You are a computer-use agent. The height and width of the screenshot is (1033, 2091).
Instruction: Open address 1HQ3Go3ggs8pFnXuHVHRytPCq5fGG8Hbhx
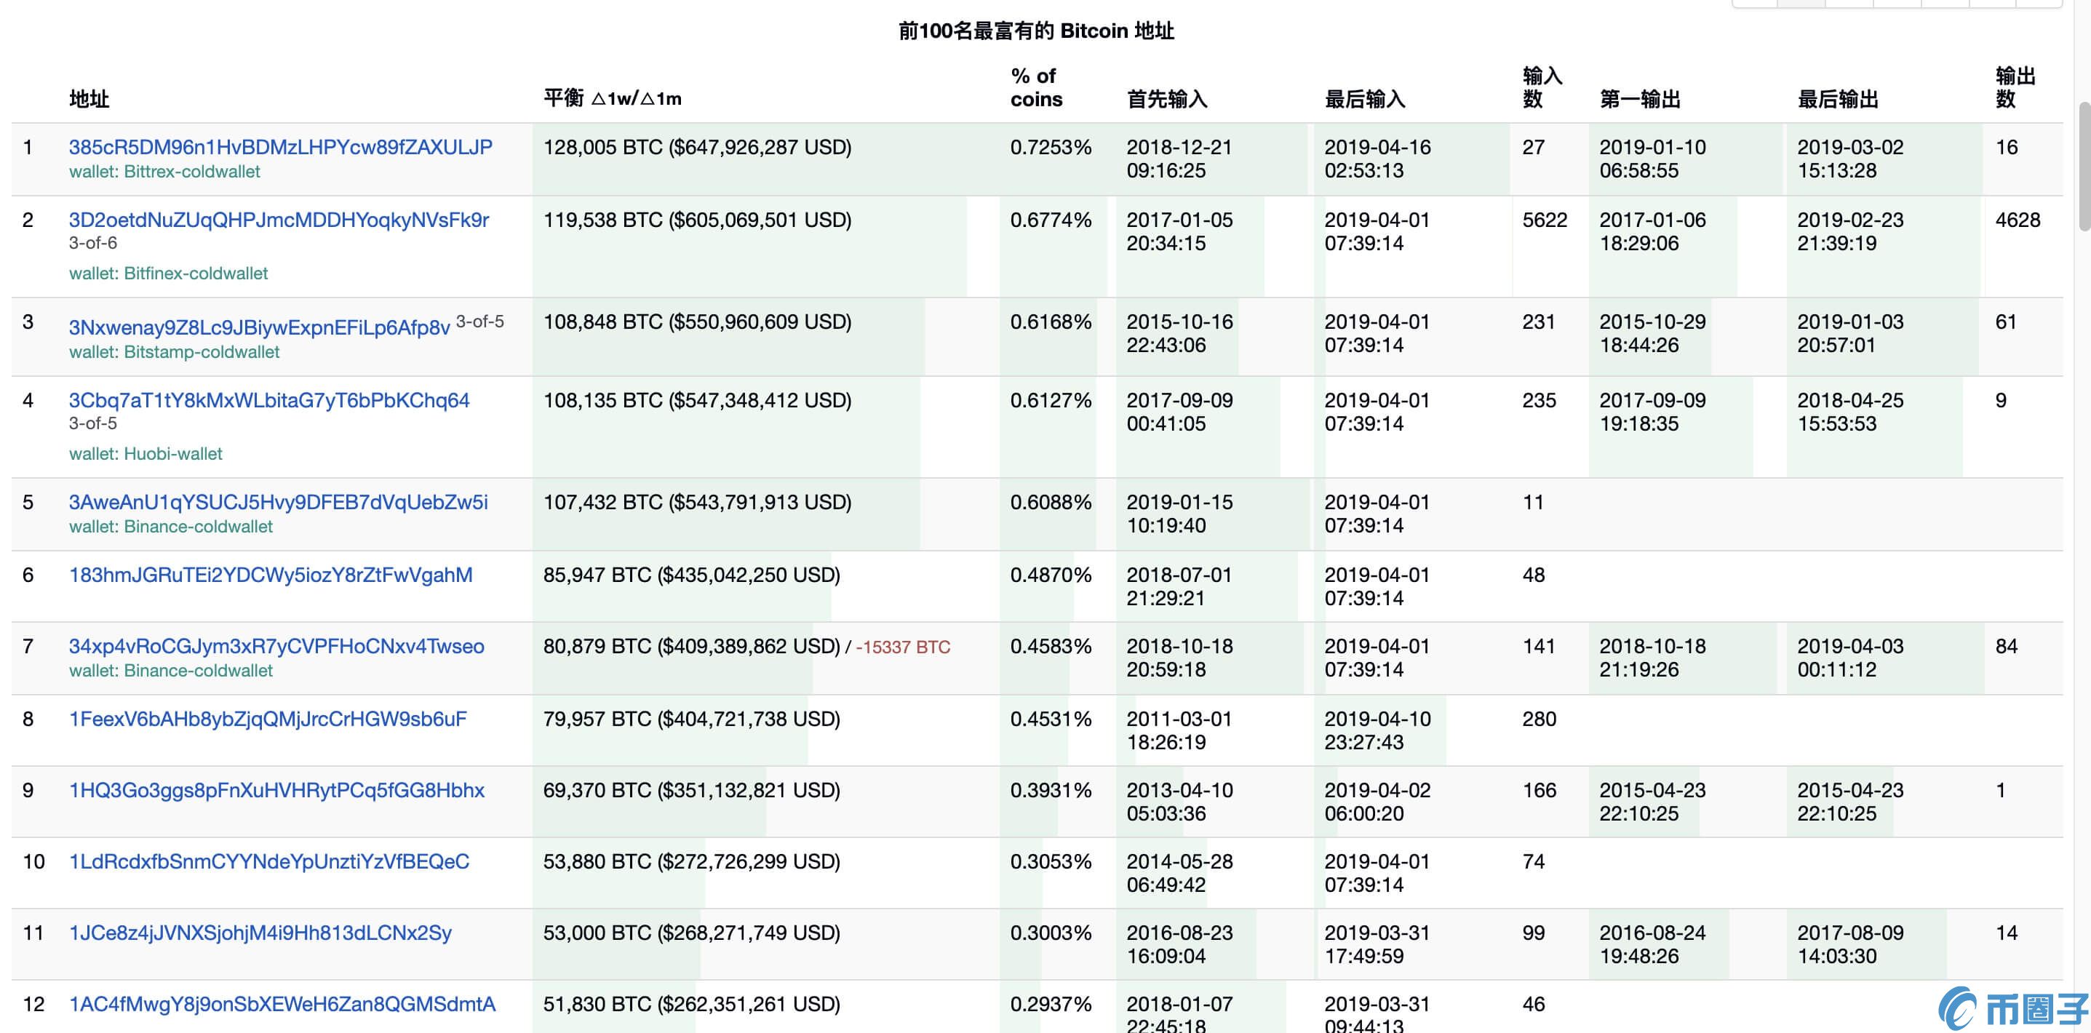point(276,790)
